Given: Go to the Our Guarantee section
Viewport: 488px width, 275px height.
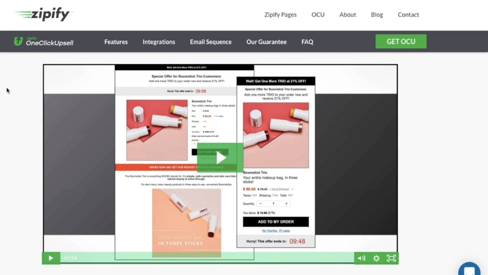Looking at the screenshot, I should pos(266,42).
